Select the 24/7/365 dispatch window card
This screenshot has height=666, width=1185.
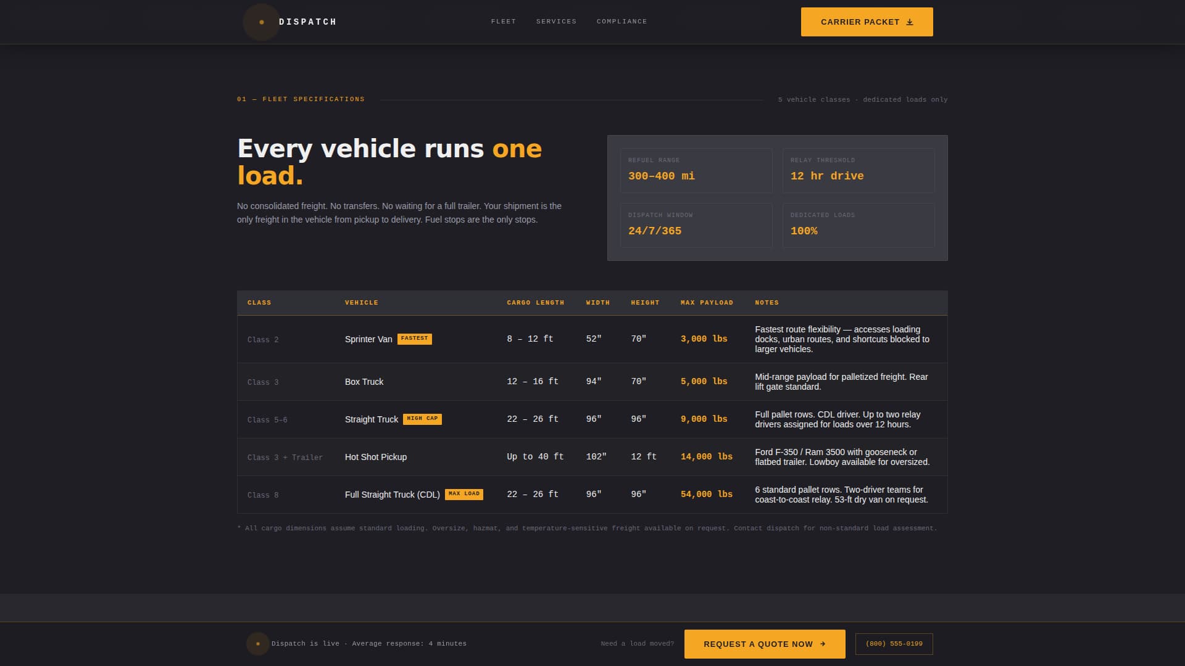click(x=696, y=225)
